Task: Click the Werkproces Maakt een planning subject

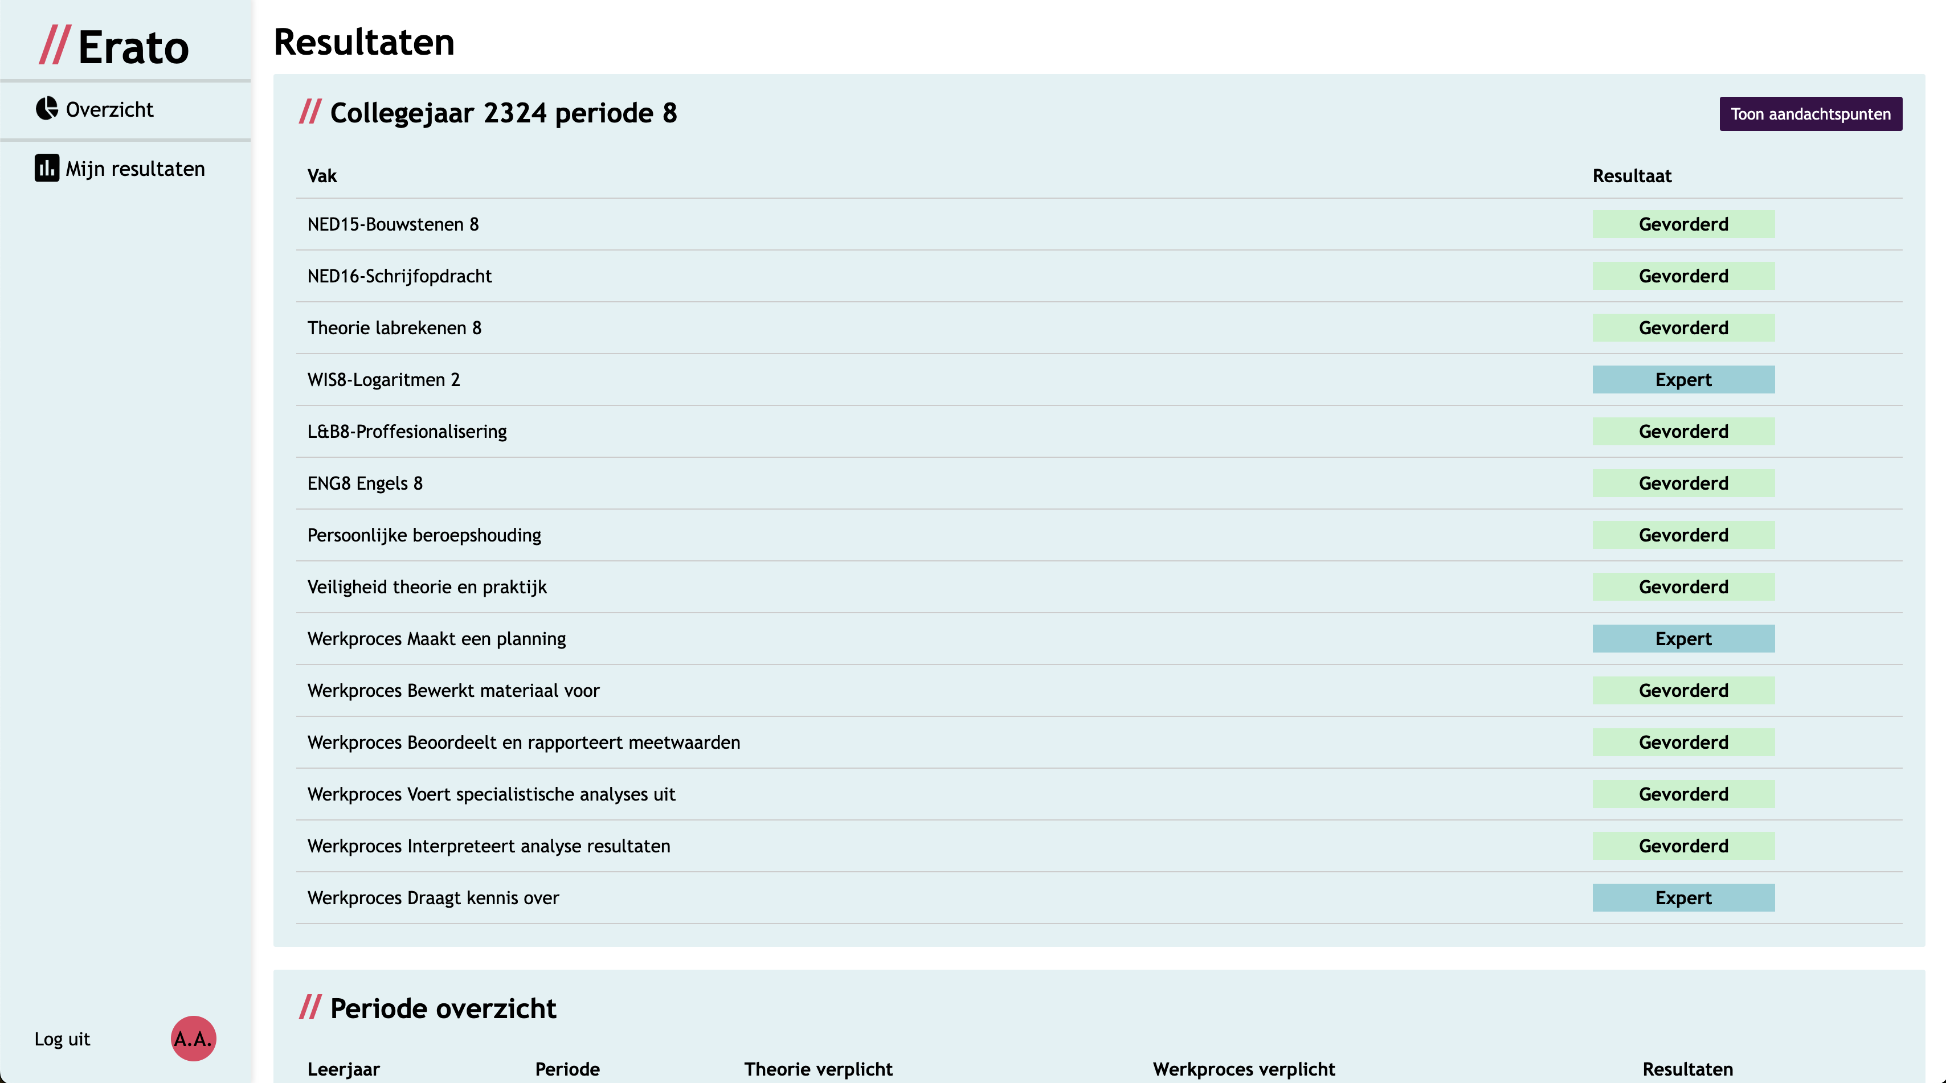Action: click(436, 639)
